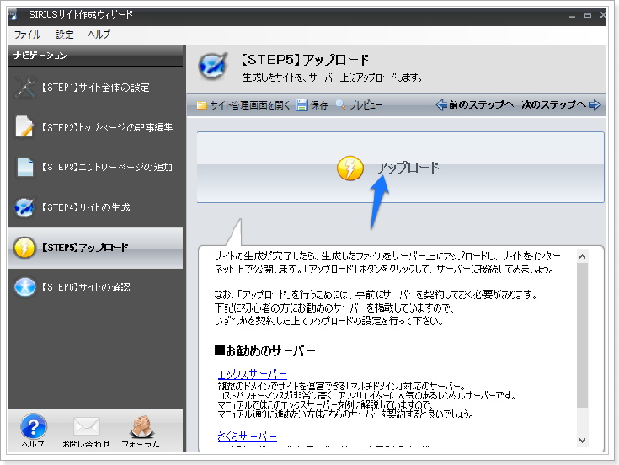Go to 【STEP2】トップページの記事編集

point(96,127)
